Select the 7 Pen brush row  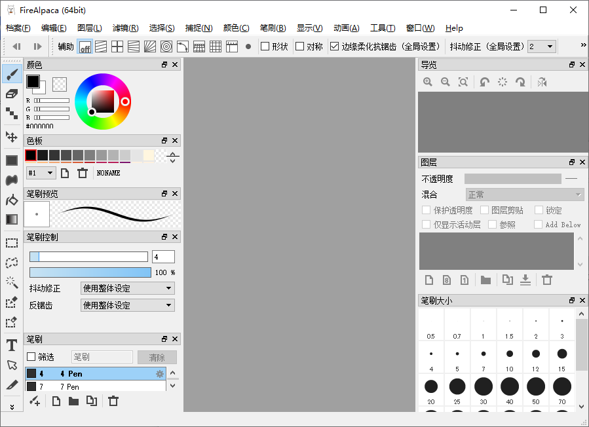[x=96, y=386]
